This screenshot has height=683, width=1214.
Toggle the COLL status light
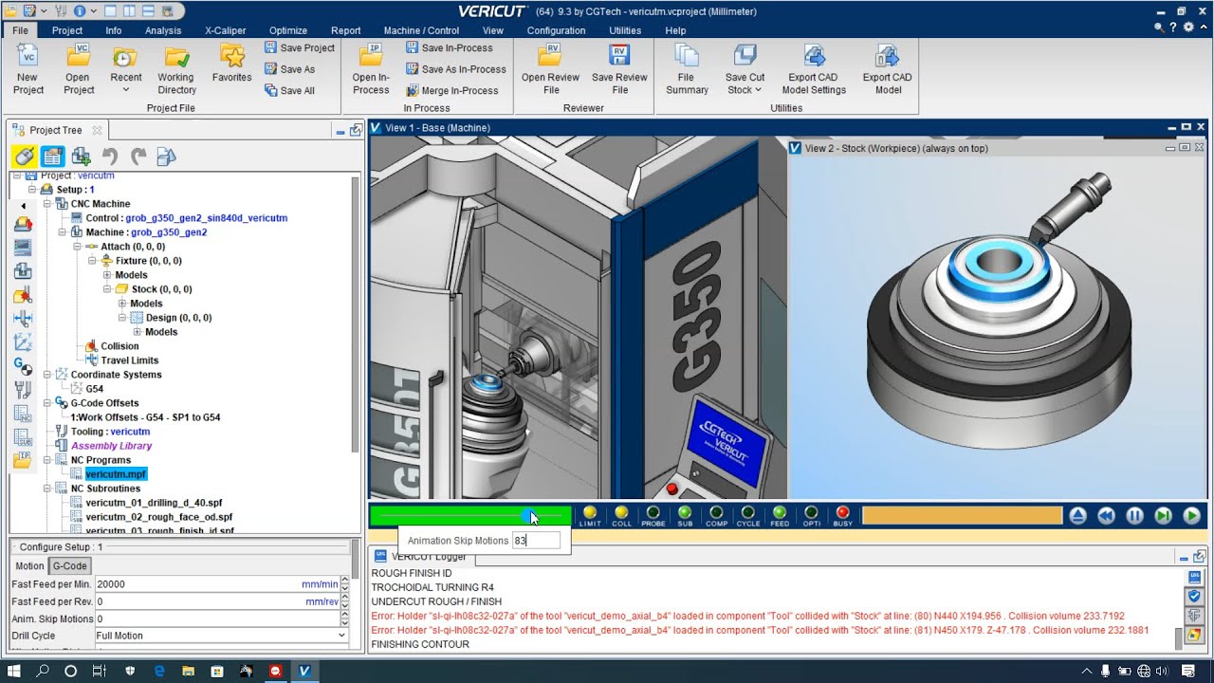click(621, 516)
